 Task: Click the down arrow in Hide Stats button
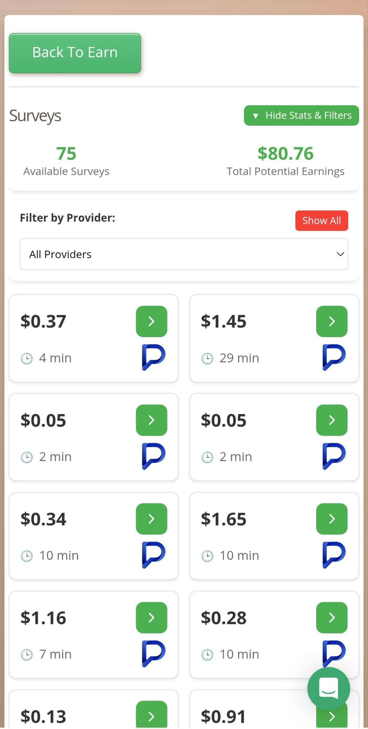(255, 116)
